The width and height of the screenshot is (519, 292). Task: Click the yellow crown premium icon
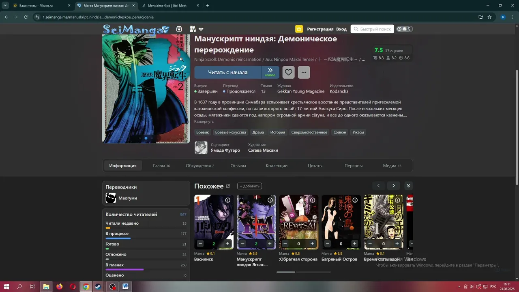click(299, 29)
